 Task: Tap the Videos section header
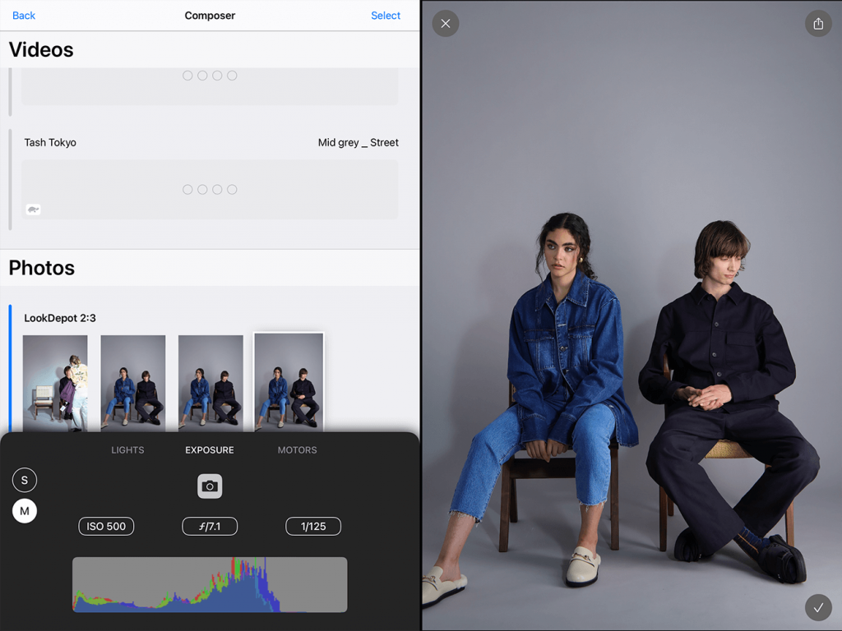coord(41,50)
